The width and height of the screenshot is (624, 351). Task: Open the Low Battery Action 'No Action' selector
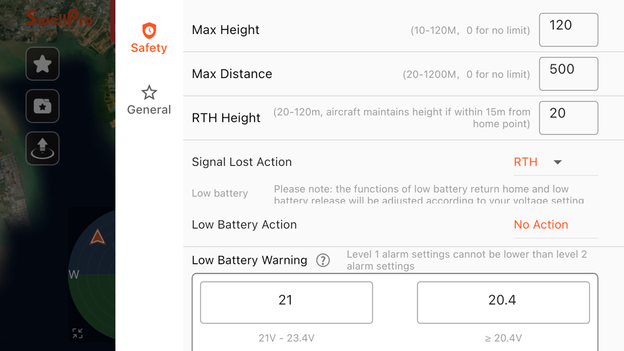541,225
